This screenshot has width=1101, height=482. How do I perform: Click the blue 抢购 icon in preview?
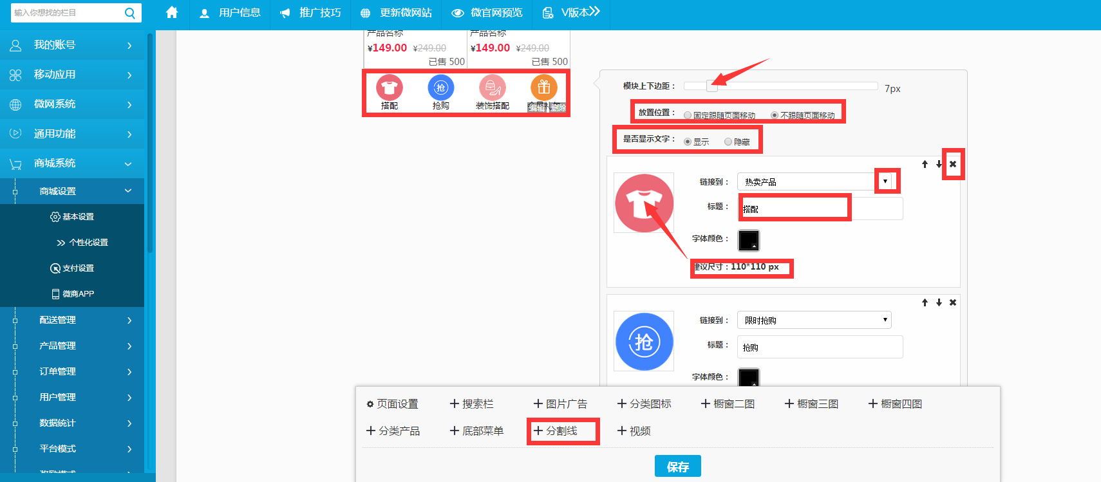[x=440, y=88]
